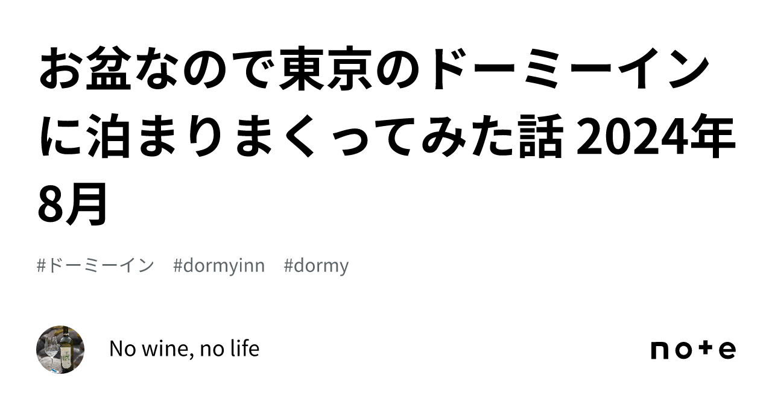Image resolution: width=772 pixels, height=404 pixels.
Task: Open the author's round avatar image
Action: [60, 350]
